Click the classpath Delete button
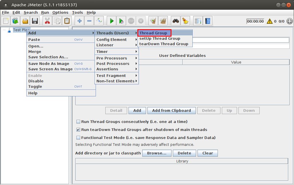Viewport: 294px width, 185px height. coord(184,153)
